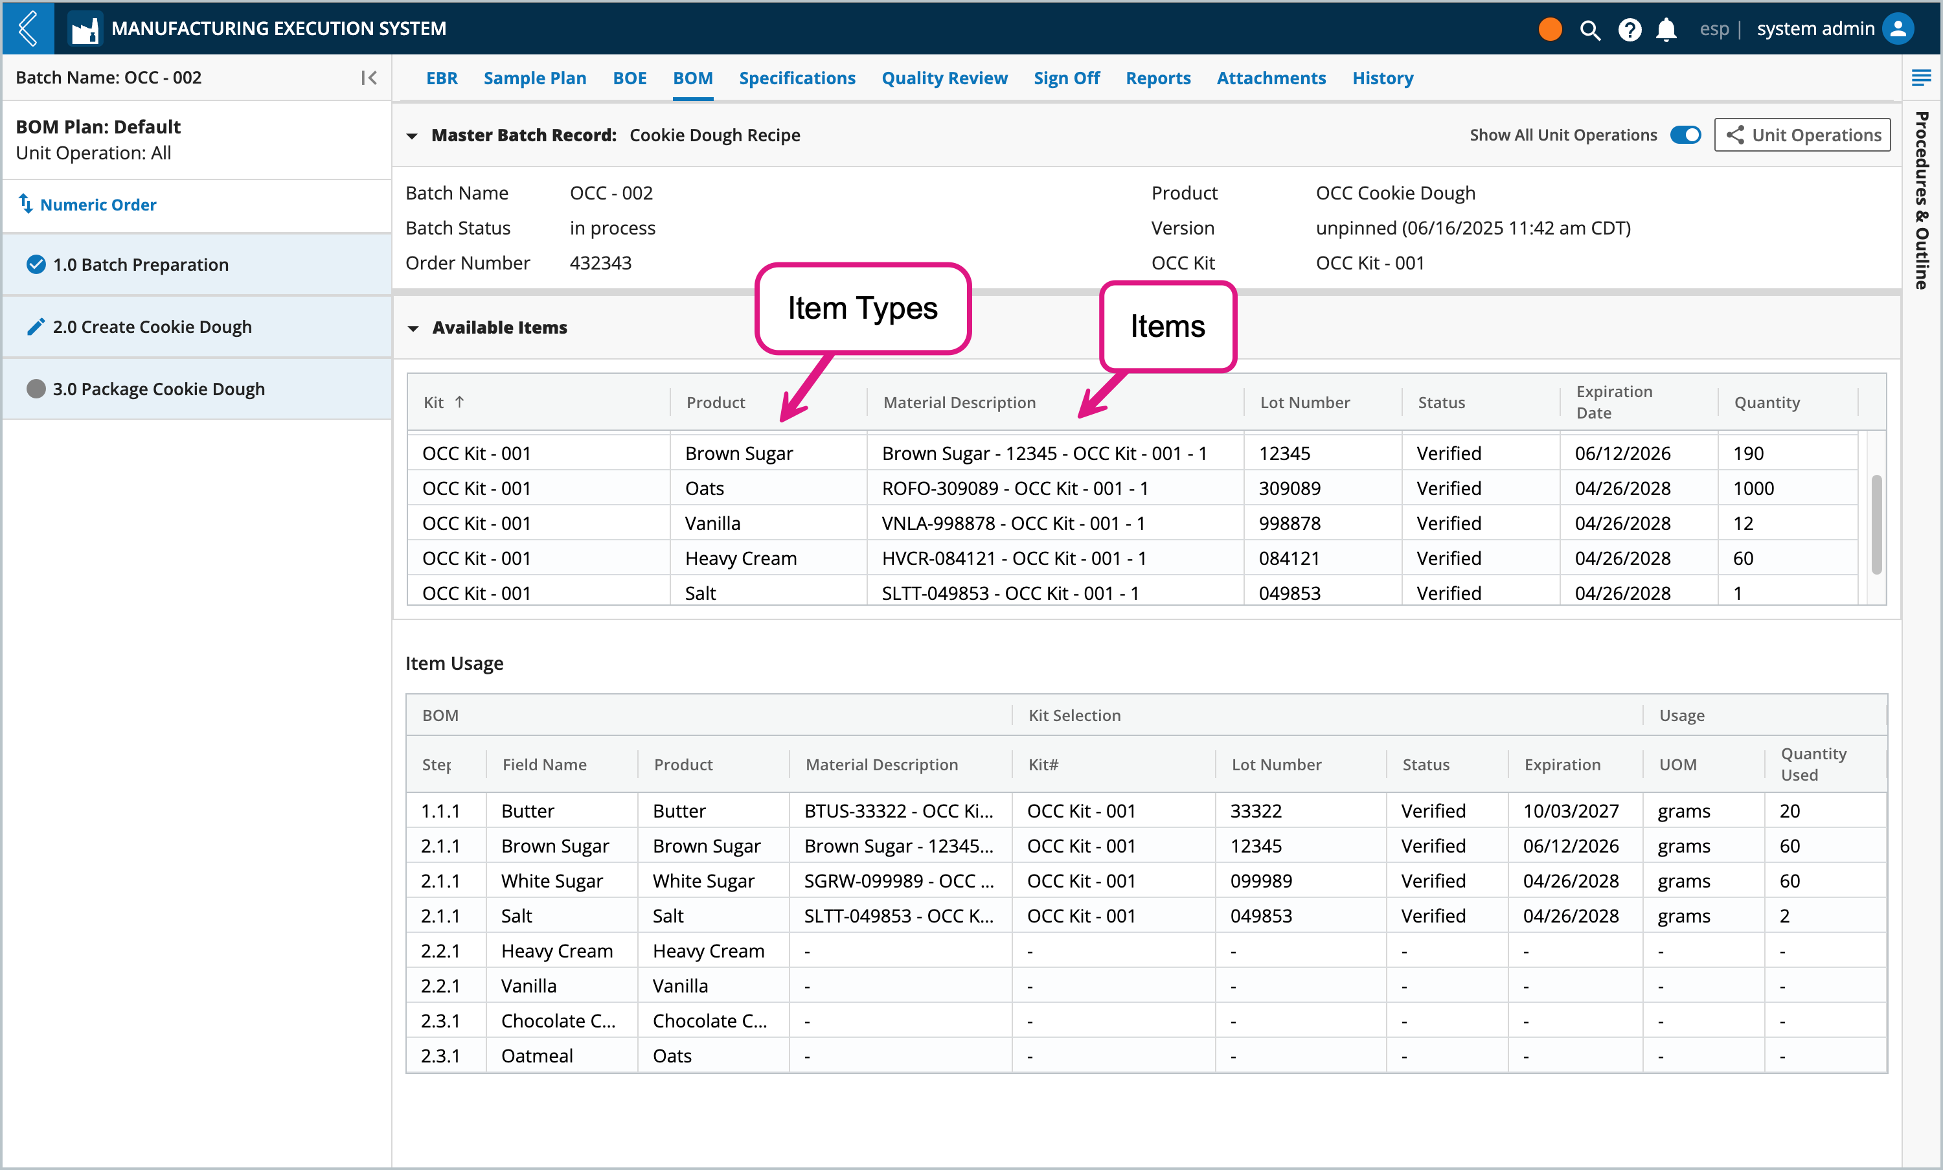Click the Available Items table scrollbar
The image size is (1943, 1170).
click(x=1876, y=524)
